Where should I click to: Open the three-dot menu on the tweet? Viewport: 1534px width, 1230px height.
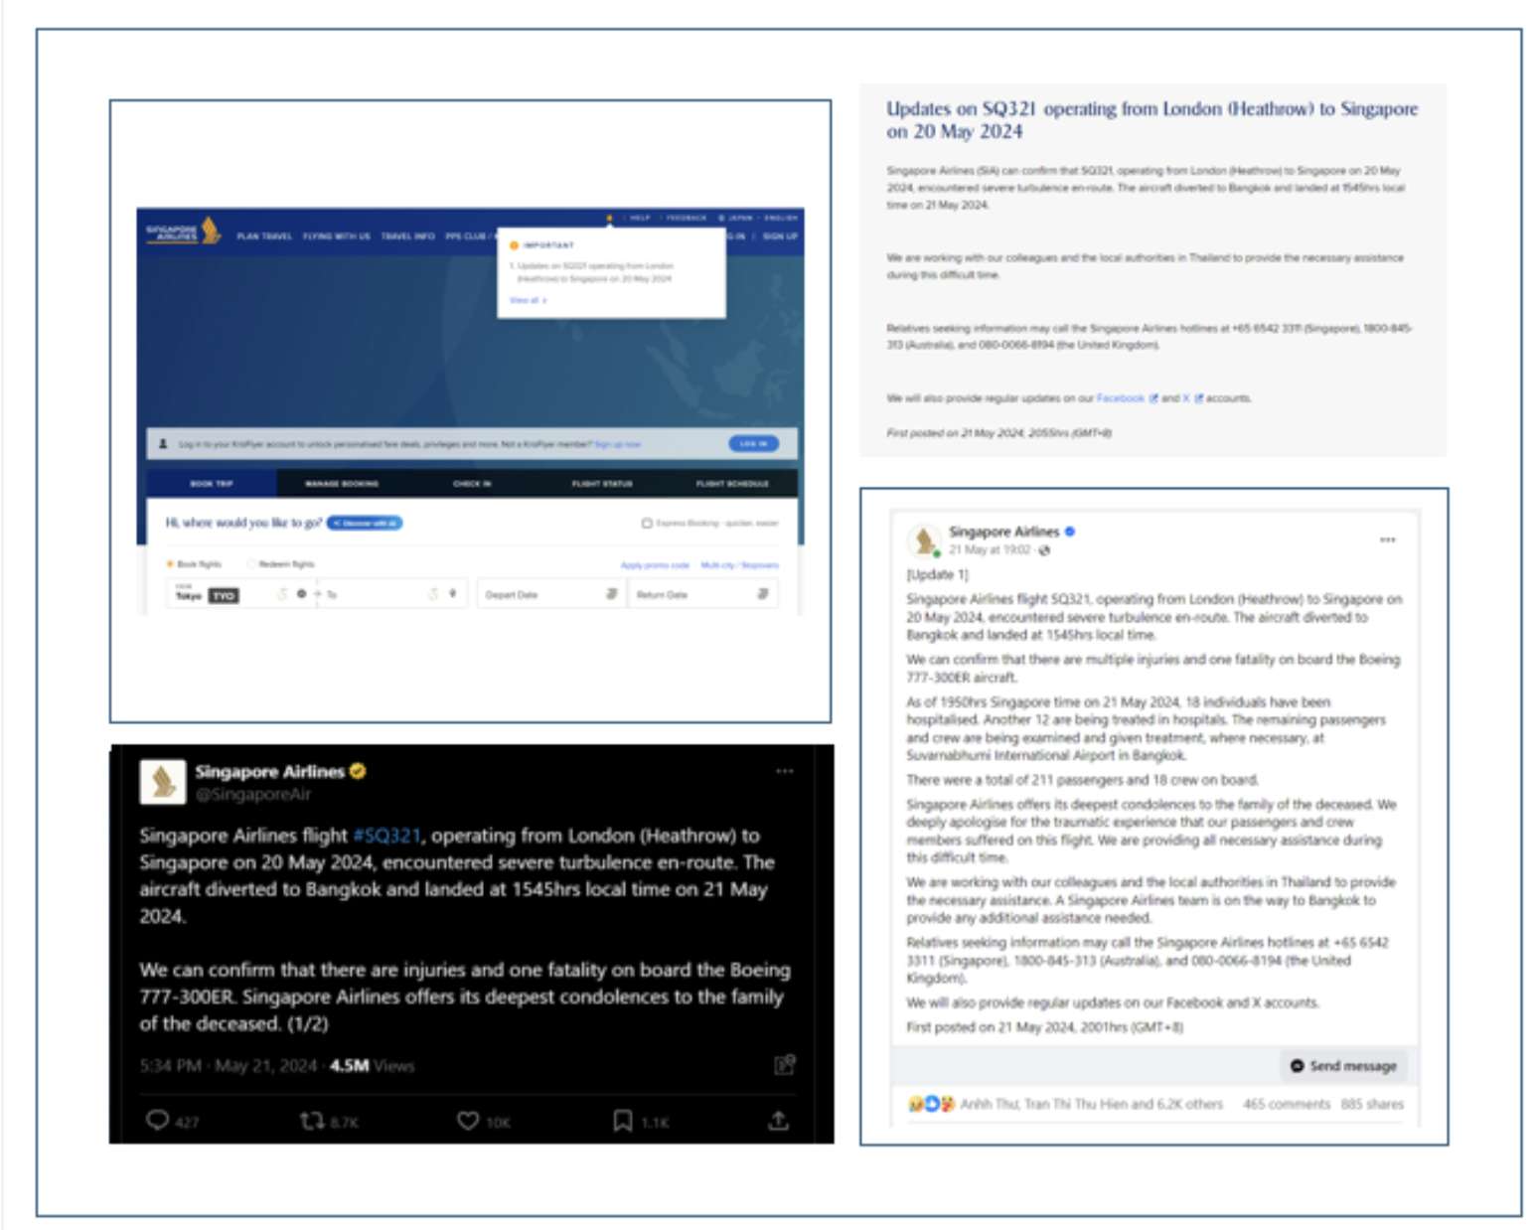[x=785, y=771]
